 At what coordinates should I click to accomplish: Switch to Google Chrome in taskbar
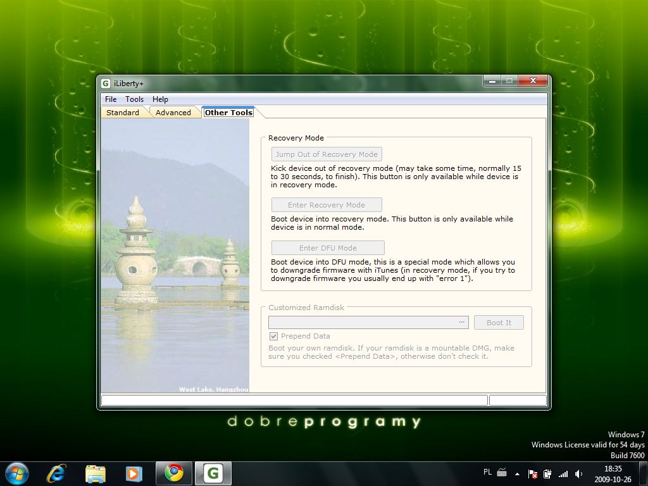click(174, 473)
